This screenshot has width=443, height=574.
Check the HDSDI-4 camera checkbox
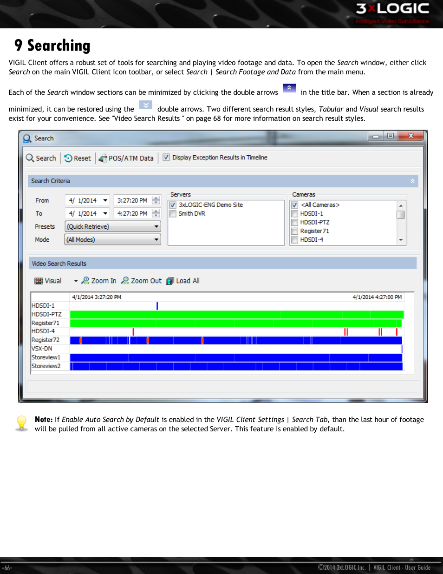[x=294, y=240]
